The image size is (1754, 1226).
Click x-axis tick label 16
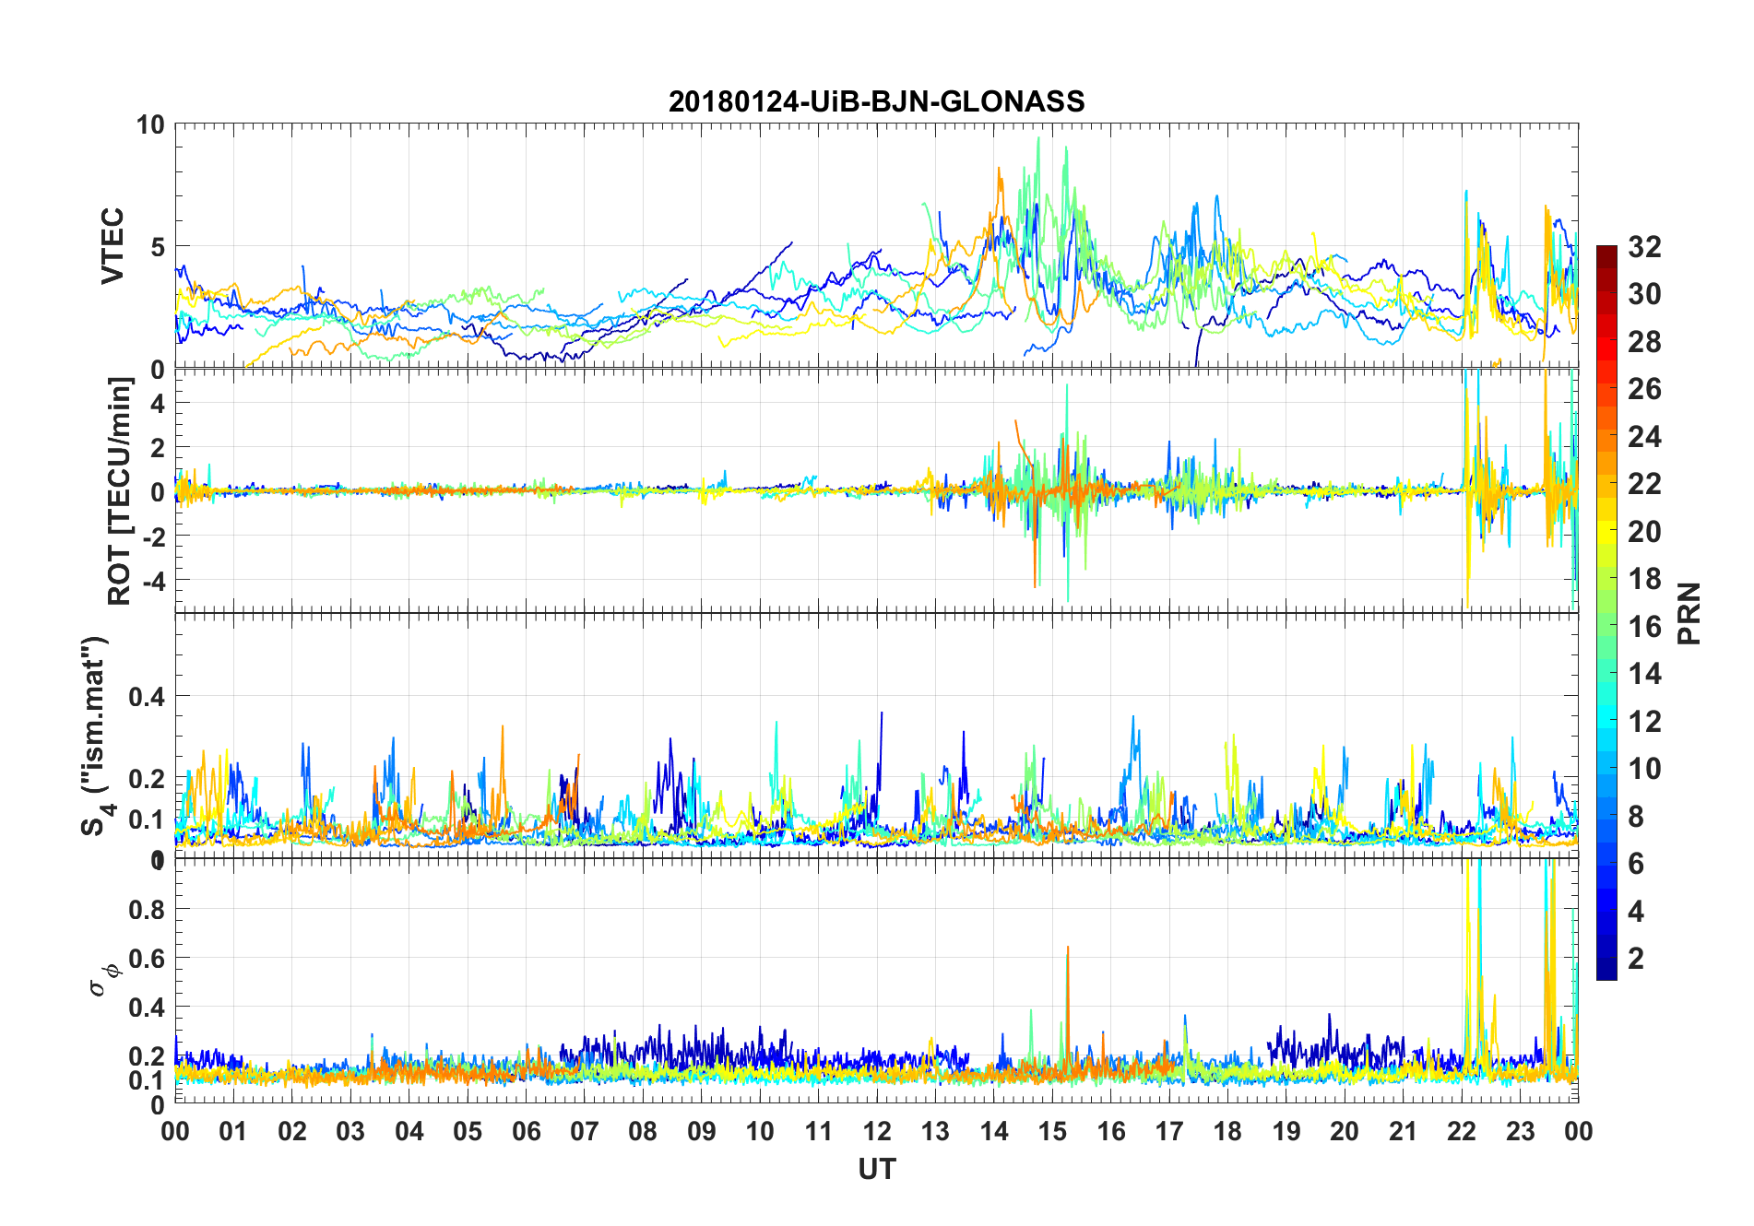tap(1111, 1131)
